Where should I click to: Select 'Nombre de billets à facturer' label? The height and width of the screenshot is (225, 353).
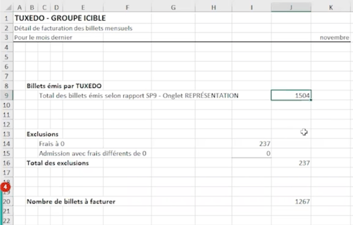pyautogui.click(x=71, y=201)
